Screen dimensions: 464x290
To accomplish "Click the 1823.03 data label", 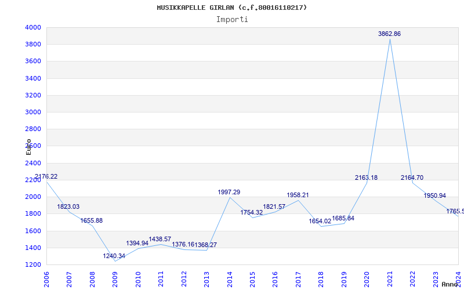I will coord(68,207).
